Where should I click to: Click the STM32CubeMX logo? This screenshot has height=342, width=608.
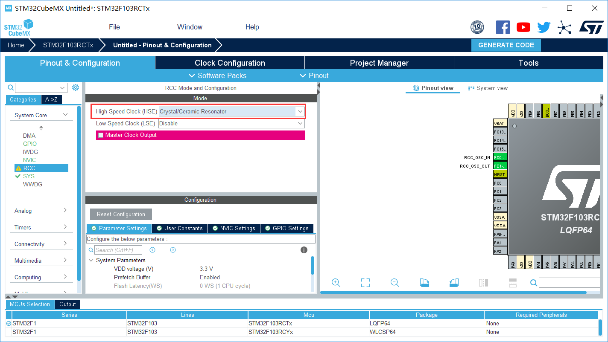pyautogui.click(x=19, y=27)
